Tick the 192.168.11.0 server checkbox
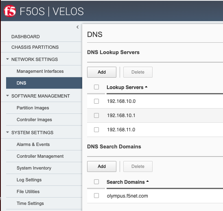 pyautogui.click(x=96, y=130)
